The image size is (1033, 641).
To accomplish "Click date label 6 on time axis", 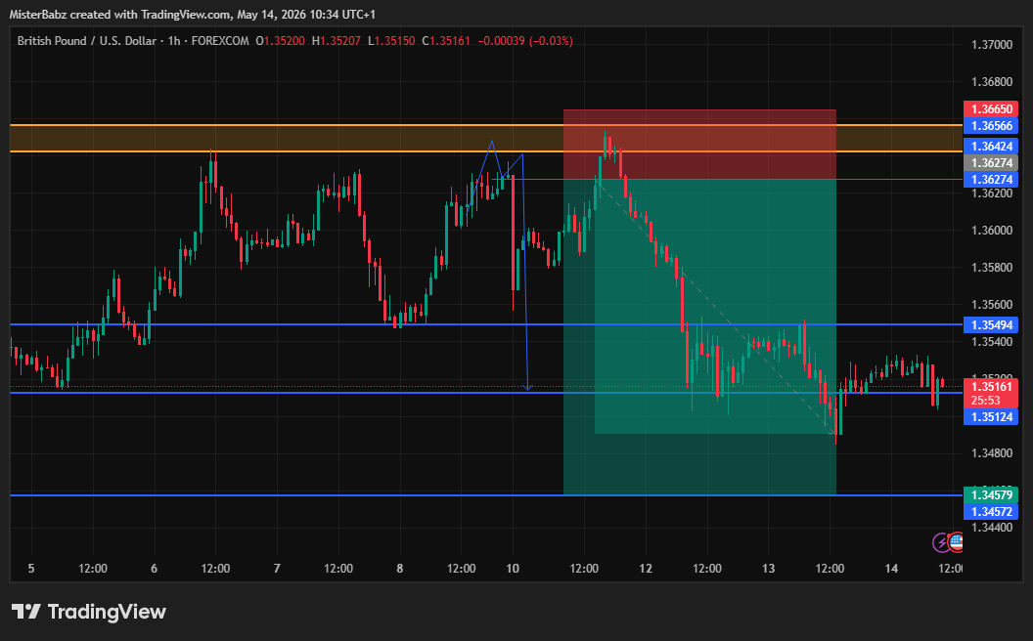I will point(155,569).
